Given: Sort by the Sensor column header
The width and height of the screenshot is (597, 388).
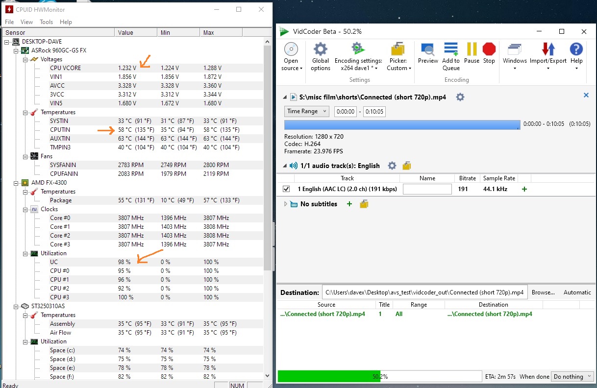Looking at the screenshot, I should [x=59, y=33].
